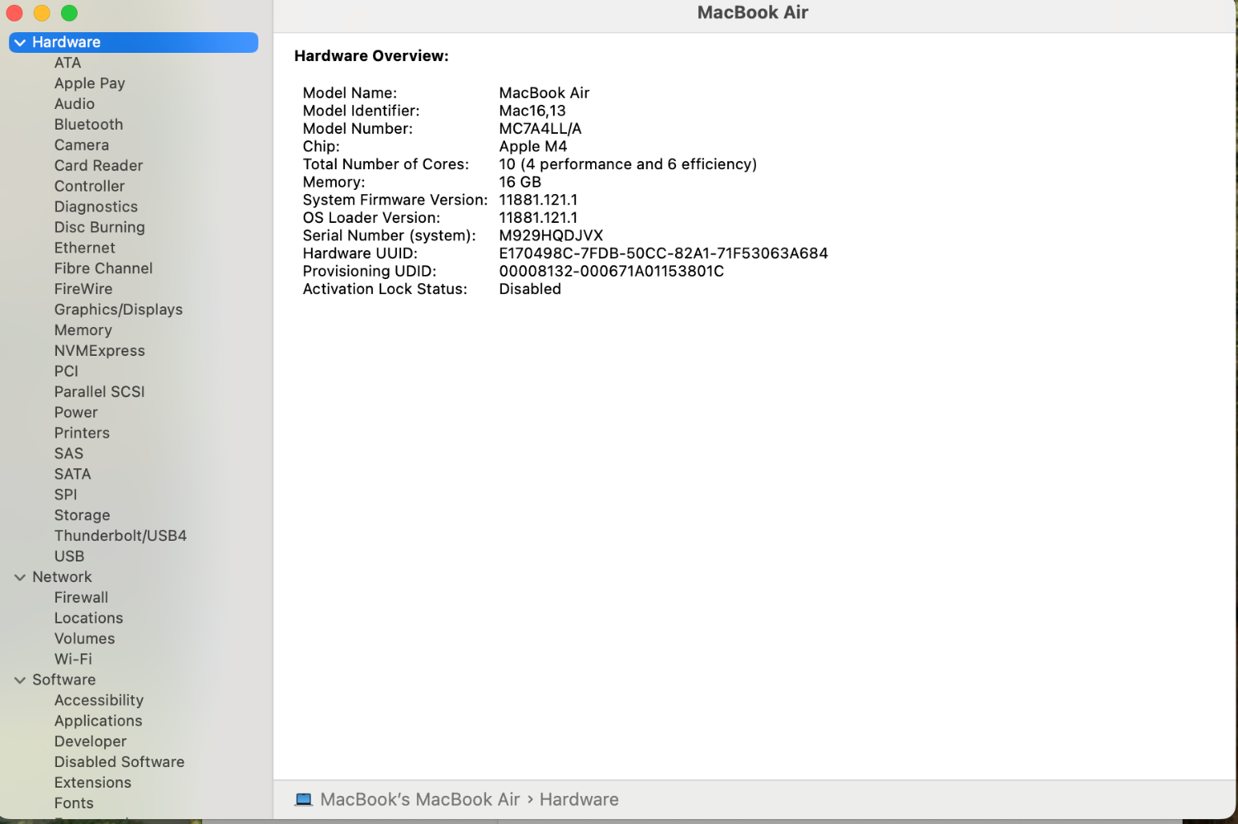The width and height of the screenshot is (1238, 824).
Task: Select Camera in the Hardware list
Action: tap(82, 145)
